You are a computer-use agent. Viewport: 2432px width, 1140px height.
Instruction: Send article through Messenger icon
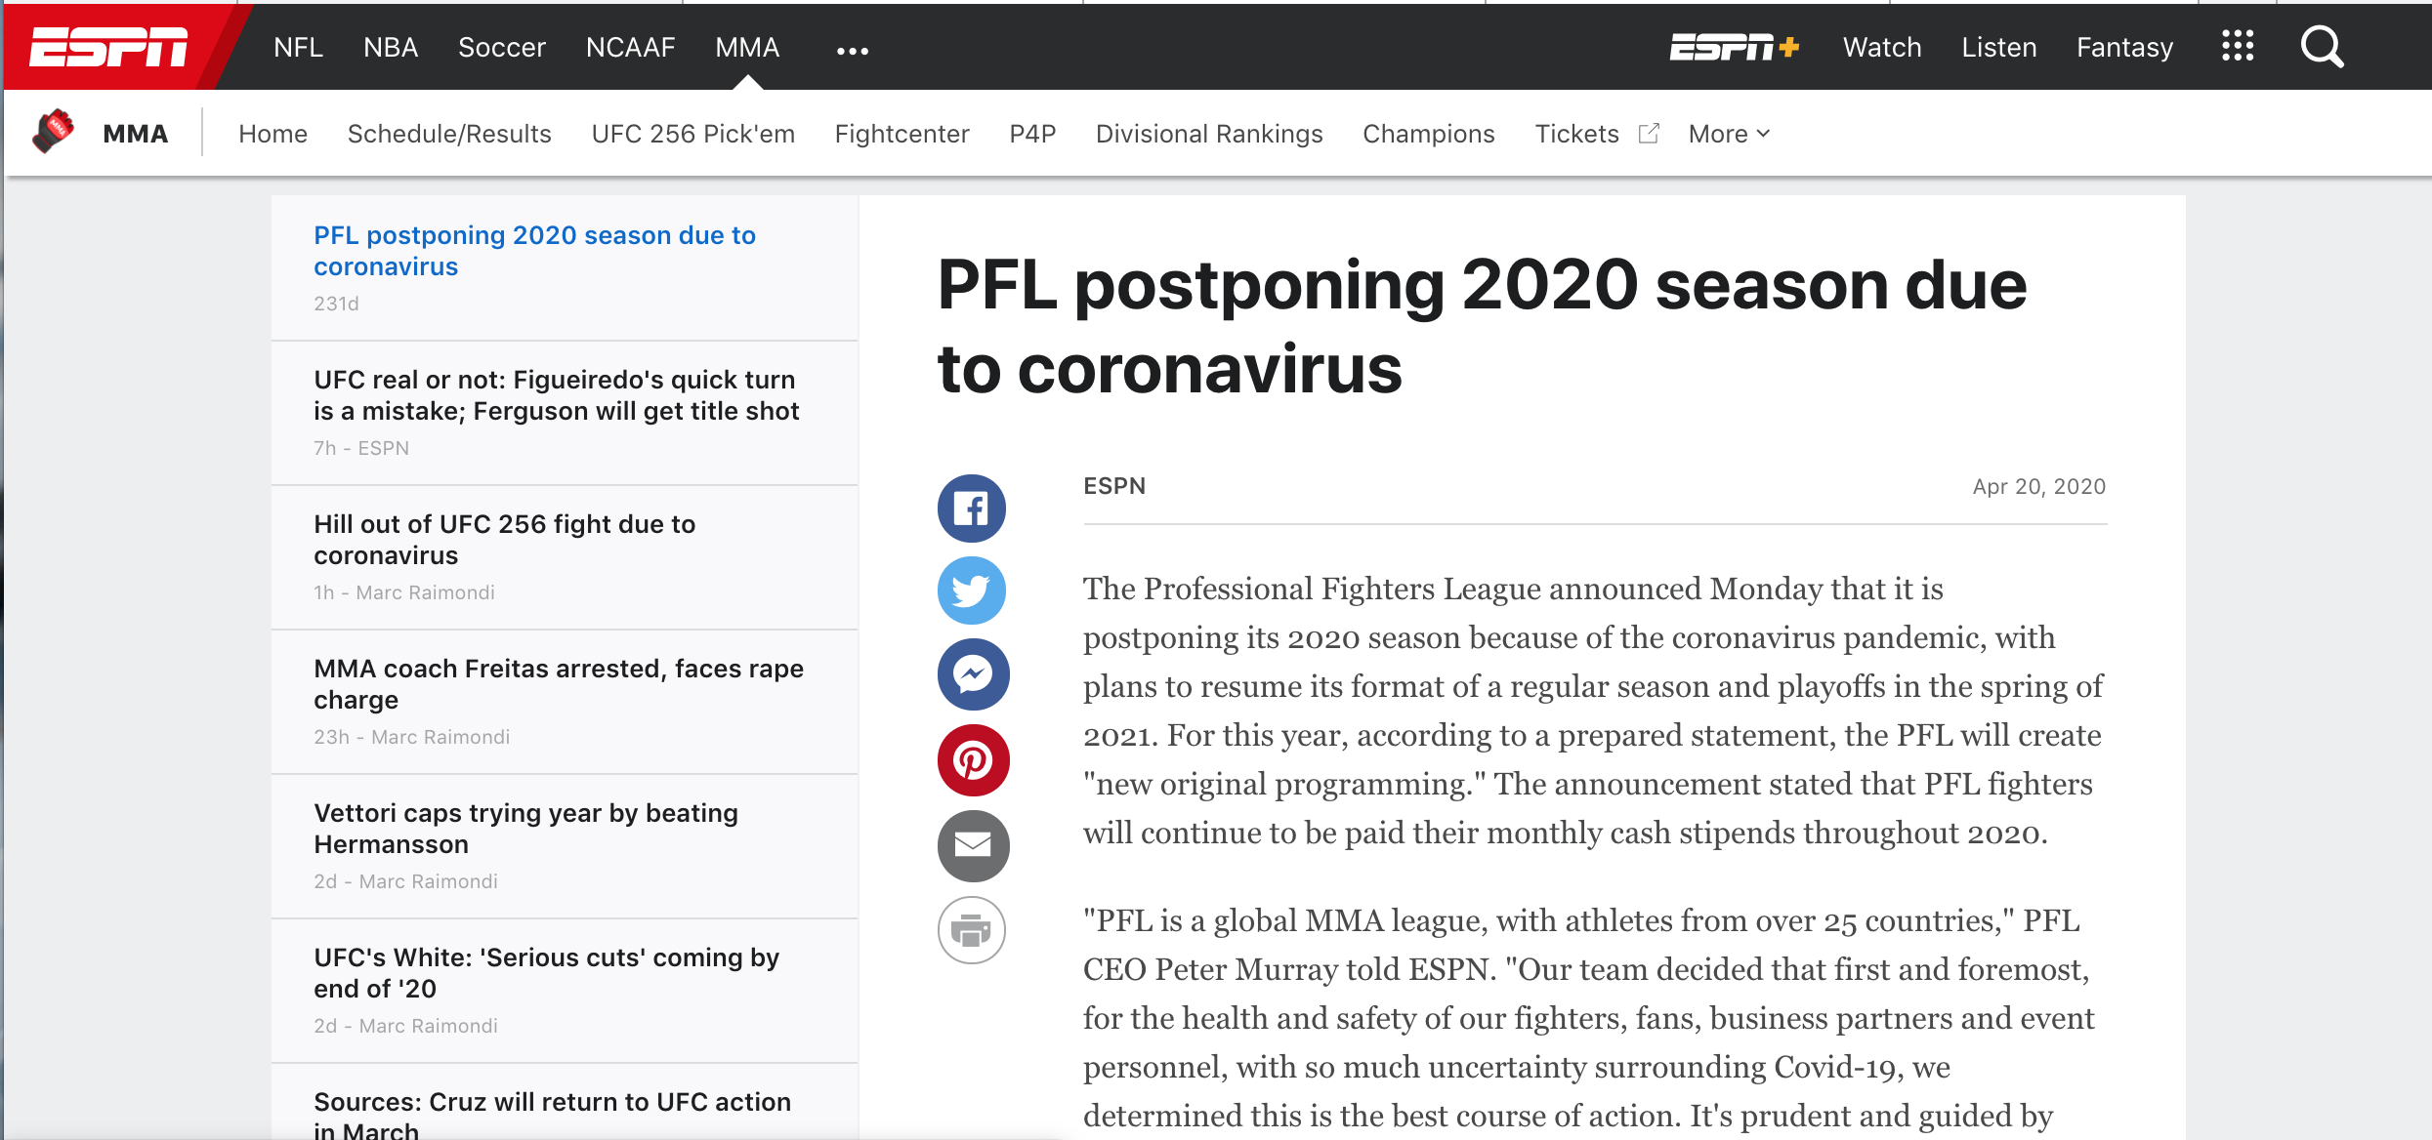tap(973, 674)
